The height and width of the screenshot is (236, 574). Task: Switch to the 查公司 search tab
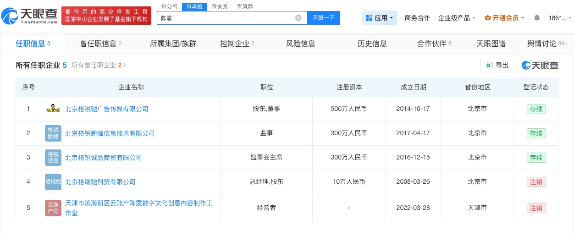169,6
